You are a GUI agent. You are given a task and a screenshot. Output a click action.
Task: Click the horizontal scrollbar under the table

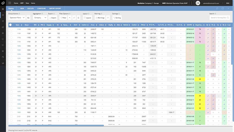click(56, 125)
